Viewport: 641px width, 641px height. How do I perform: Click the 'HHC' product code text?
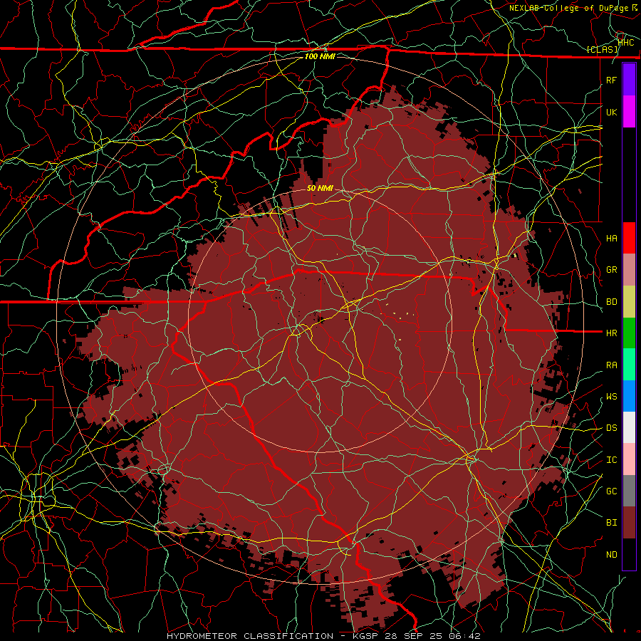click(x=626, y=43)
